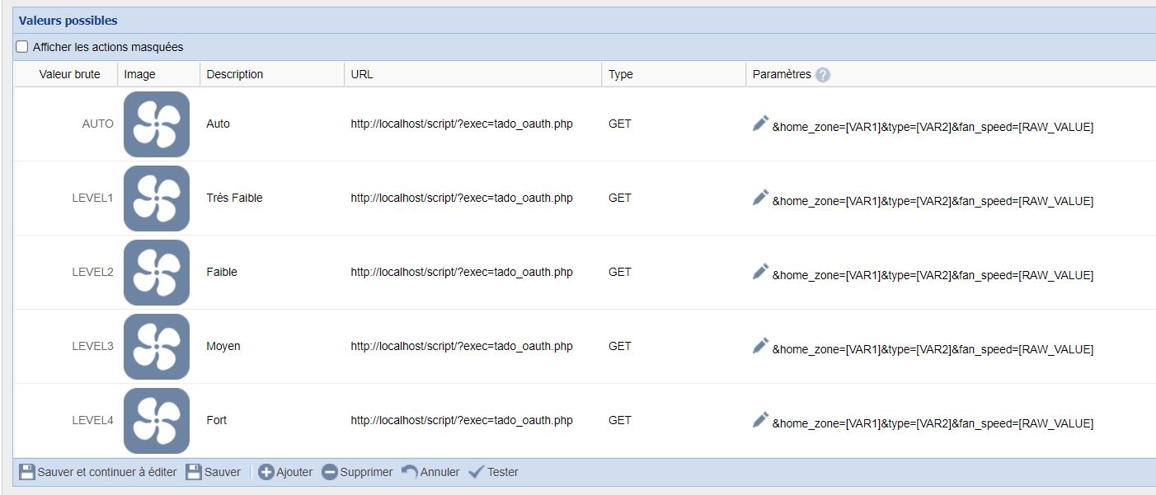
Task: Enable Afficher les actions masquées checkbox
Action: pos(22,47)
